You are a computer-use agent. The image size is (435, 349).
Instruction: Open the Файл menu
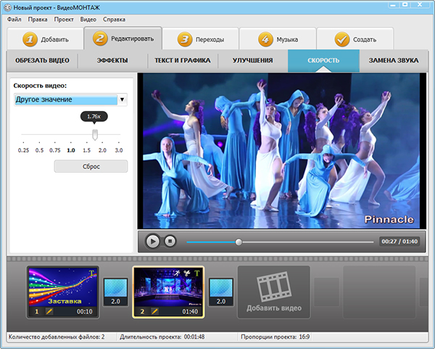coord(14,20)
